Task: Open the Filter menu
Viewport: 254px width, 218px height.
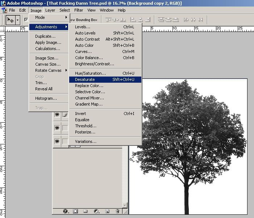Action: coord(79,10)
